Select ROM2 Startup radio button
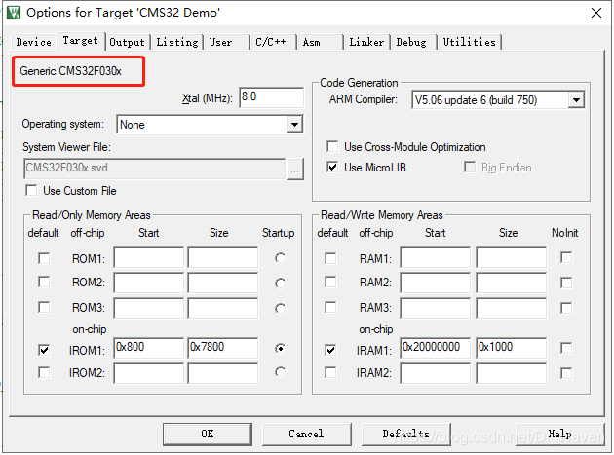The width and height of the screenshot is (614, 455). coord(280,283)
